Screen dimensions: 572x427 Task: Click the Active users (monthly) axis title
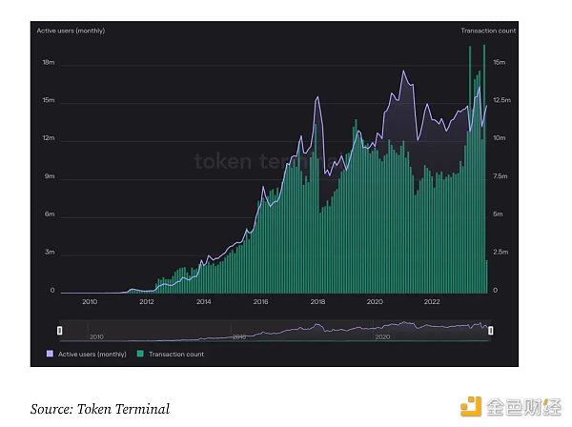(x=71, y=30)
